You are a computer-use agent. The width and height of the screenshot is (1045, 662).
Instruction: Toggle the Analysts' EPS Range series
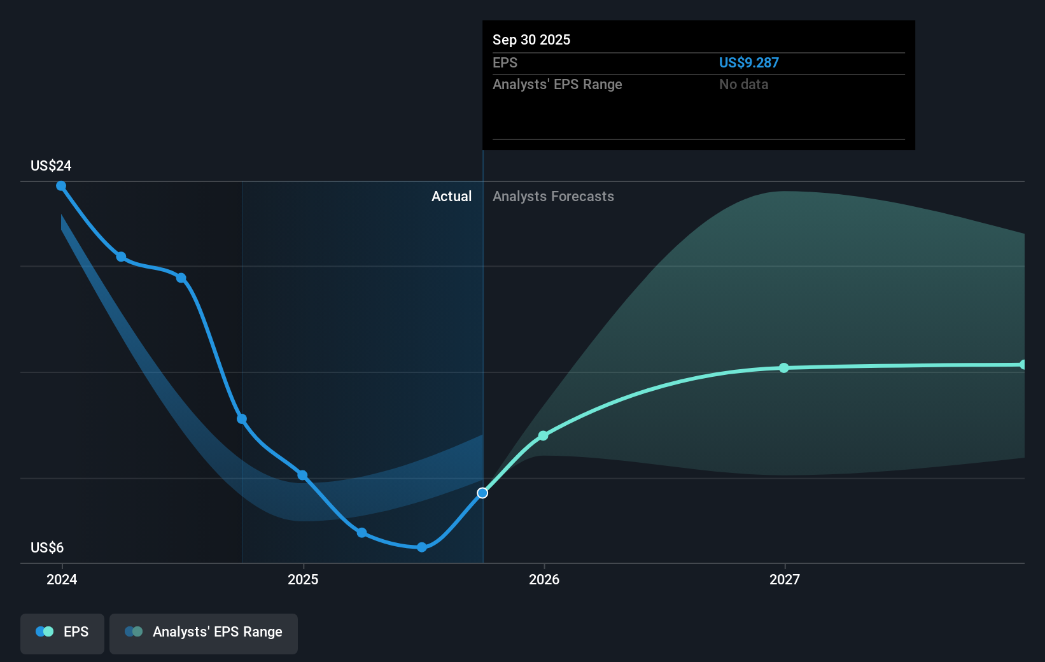[203, 632]
